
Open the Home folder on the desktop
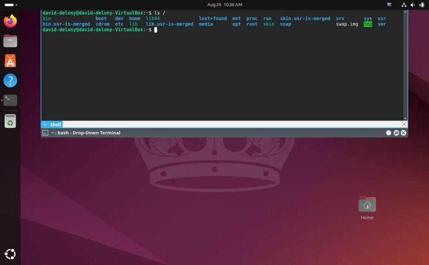pos(367,208)
